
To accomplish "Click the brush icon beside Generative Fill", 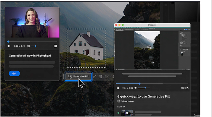I will pos(94,77).
